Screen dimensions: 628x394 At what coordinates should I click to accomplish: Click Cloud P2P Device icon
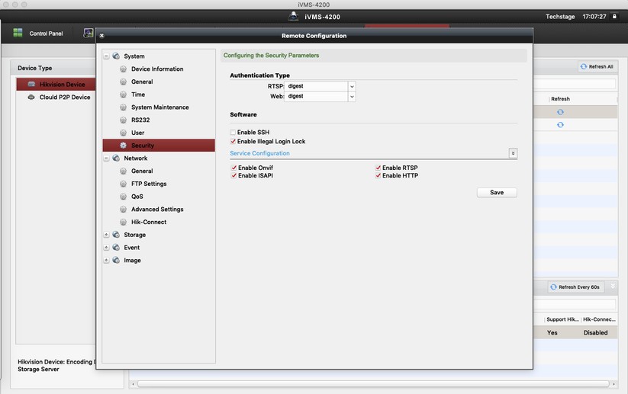click(31, 98)
